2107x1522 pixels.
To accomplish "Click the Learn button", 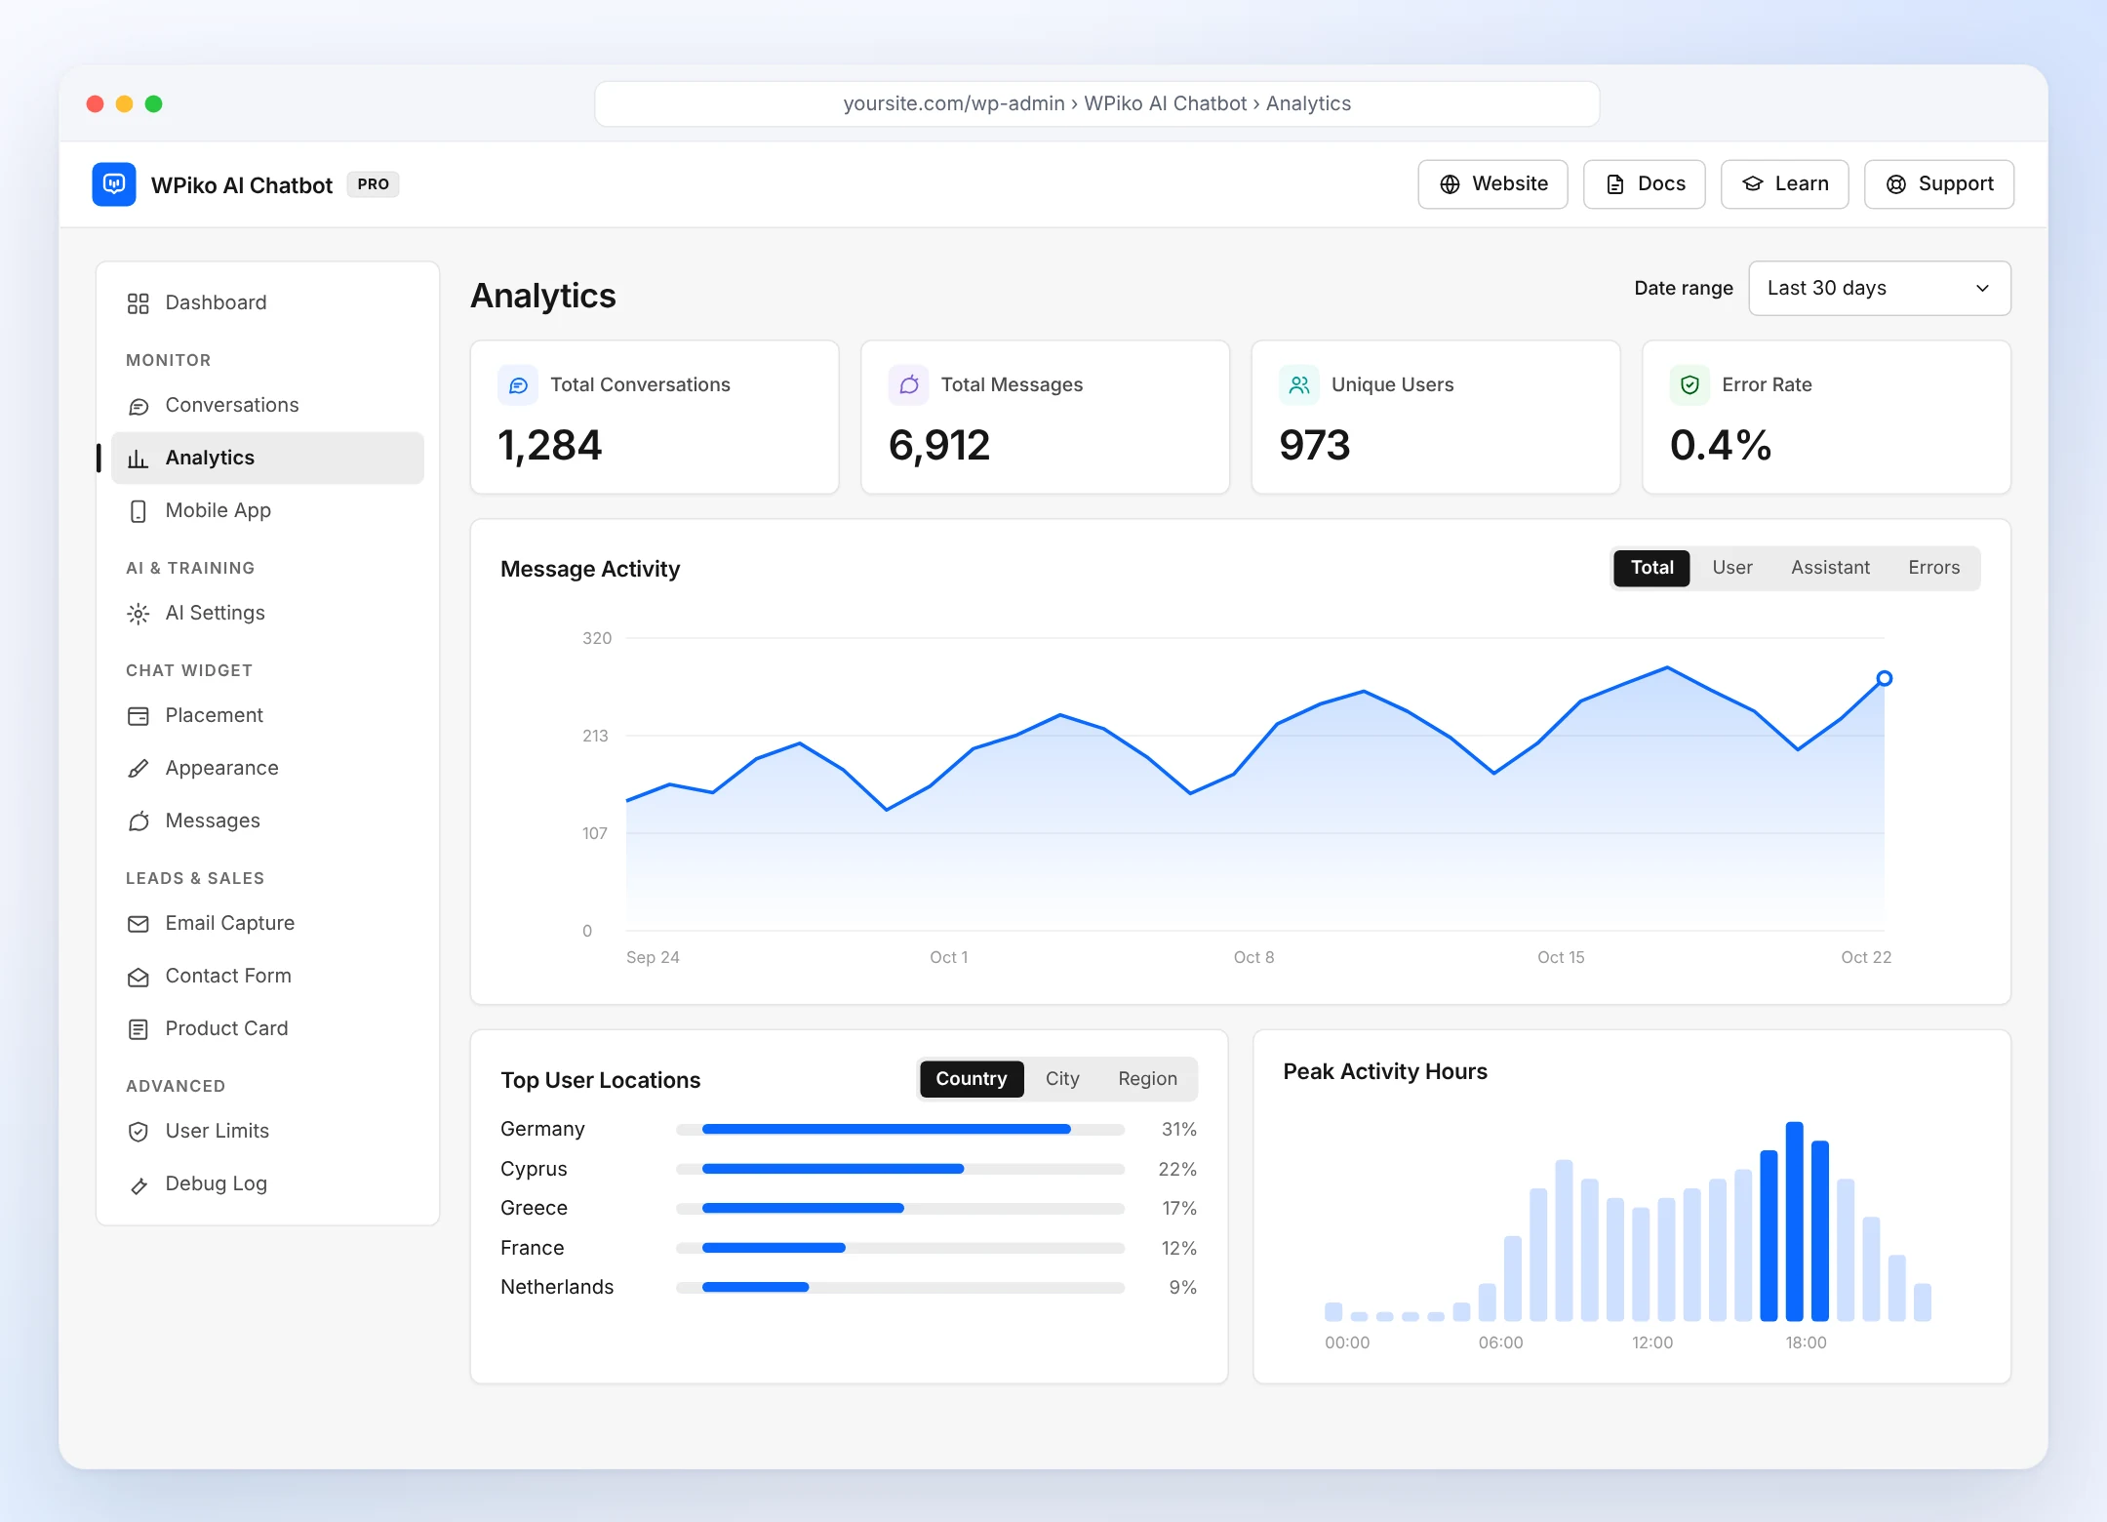I will coord(1784,184).
